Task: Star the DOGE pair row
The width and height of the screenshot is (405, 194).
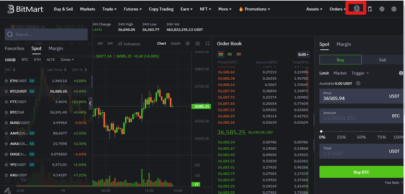Action: coord(6,154)
